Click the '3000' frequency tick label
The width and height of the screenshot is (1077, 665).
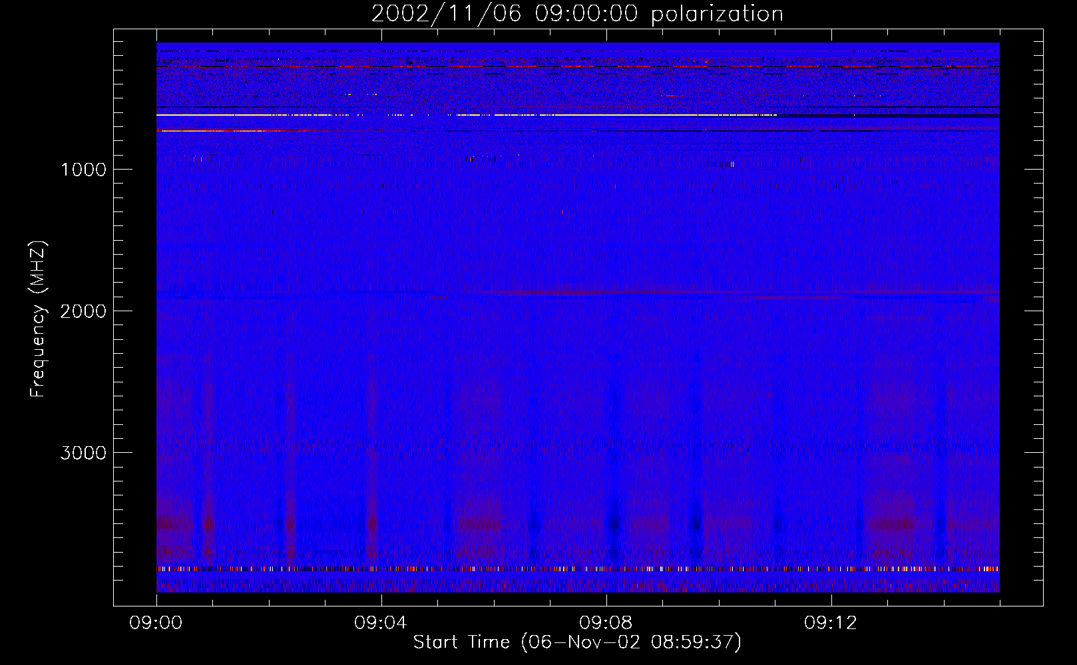tap(83, 453)
